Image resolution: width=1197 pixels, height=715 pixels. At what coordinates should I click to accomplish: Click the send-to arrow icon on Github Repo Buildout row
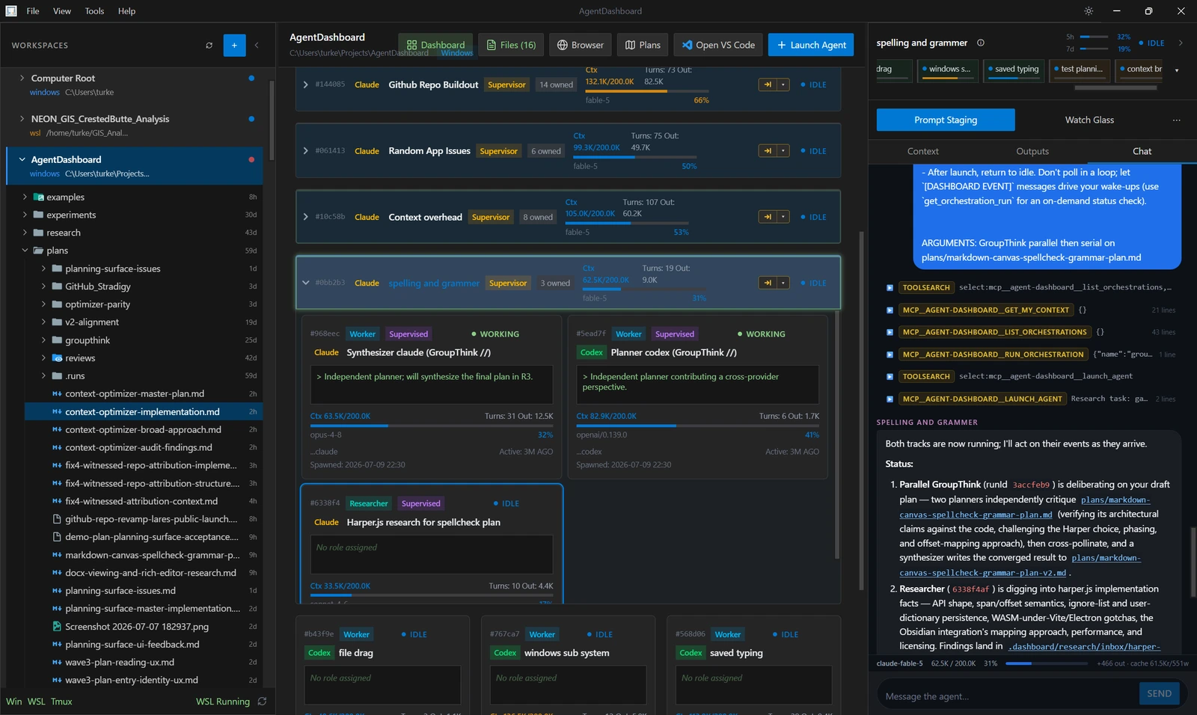pos(768,85)
